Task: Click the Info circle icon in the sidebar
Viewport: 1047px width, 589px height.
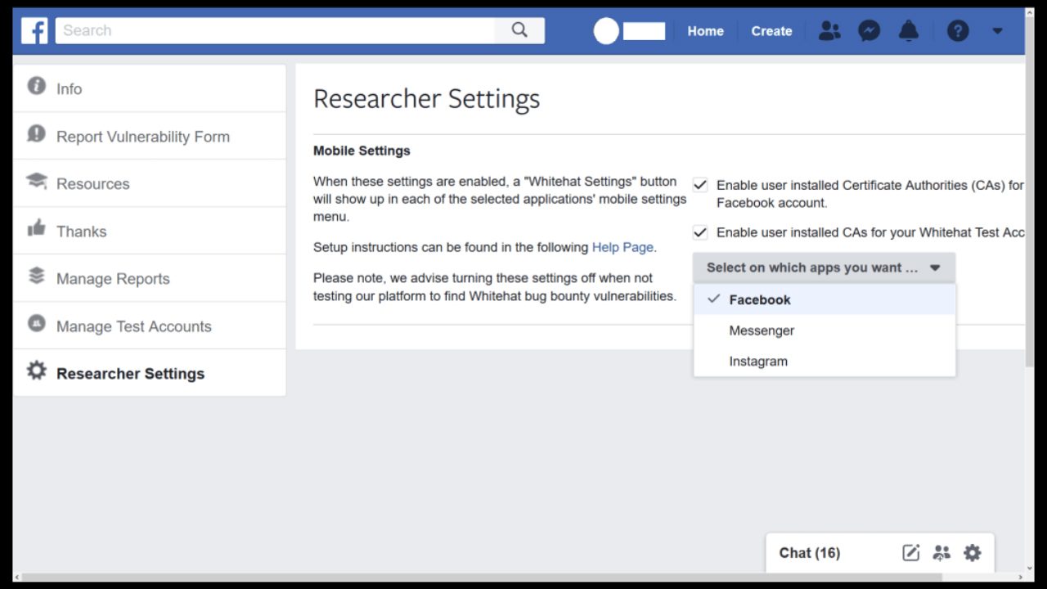Action: point(36,86)
